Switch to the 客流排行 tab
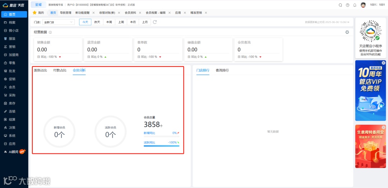This screenshot has width=388, height=188. tap(222, 70)
